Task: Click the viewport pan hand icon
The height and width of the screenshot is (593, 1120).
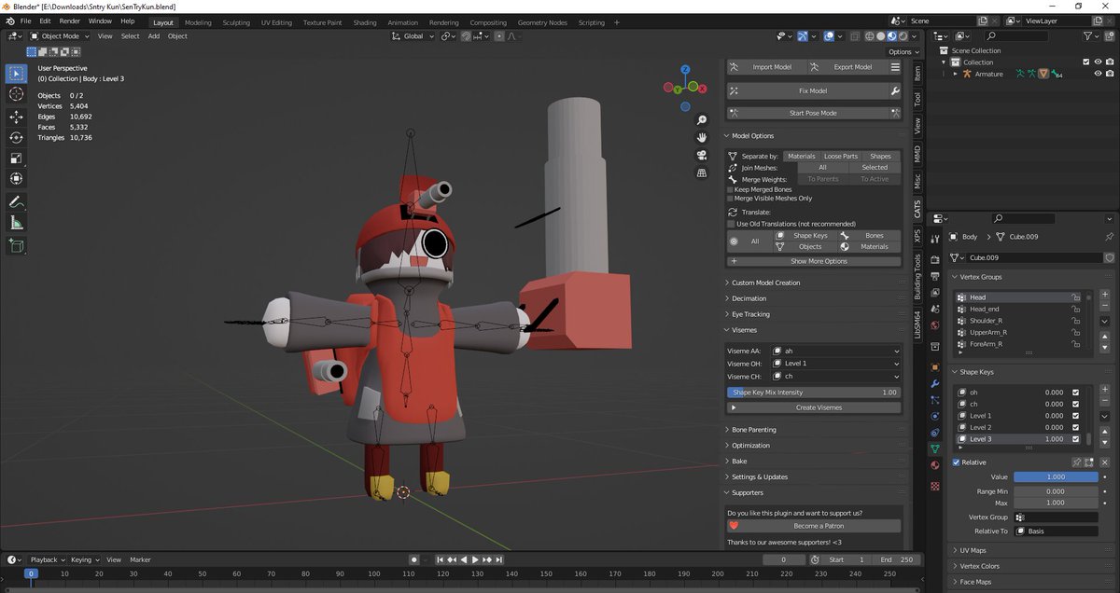Action: [x=702, y=138]
